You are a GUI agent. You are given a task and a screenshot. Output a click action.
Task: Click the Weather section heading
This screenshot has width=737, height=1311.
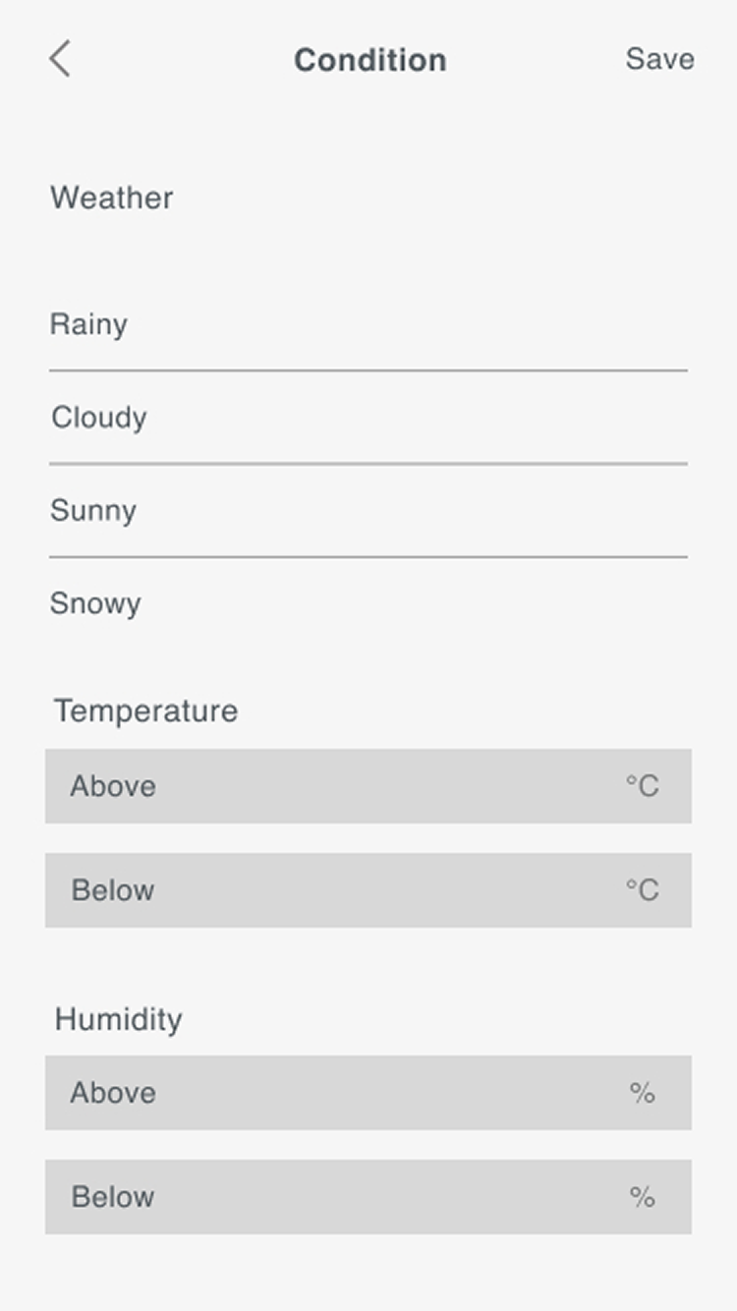[112, 198]
